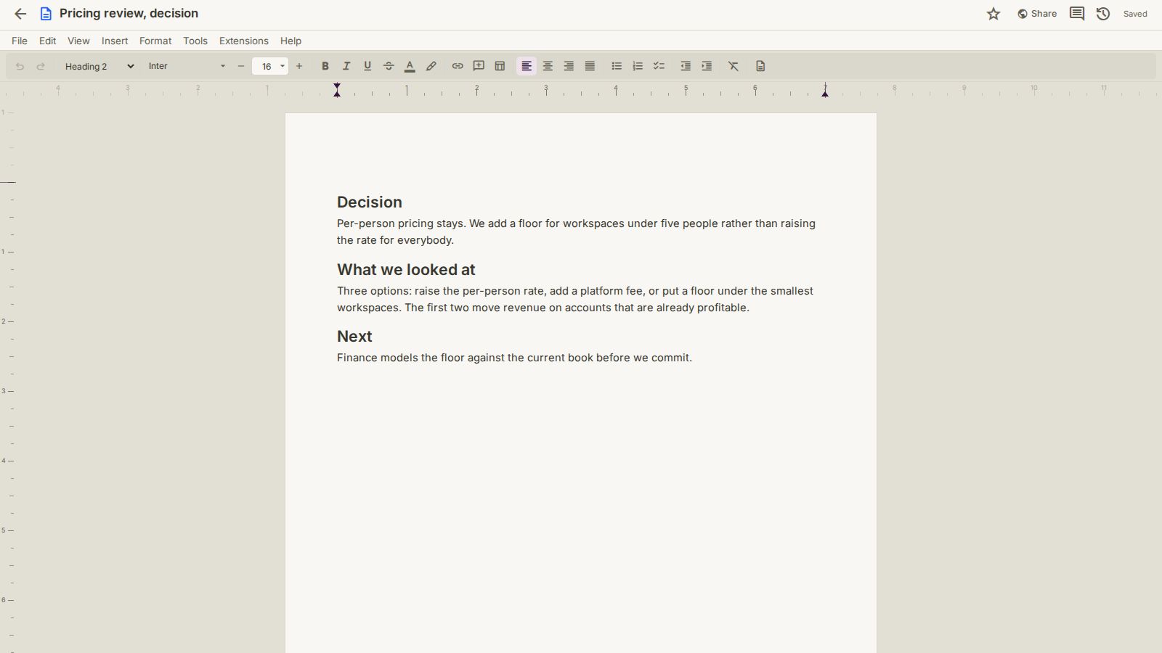This screenshot has width=1162, height=653.
Task: Open the highlight color picker
Action: pos(431,66)
